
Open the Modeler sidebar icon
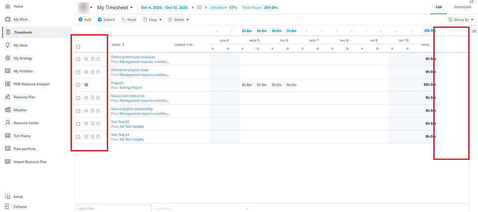coord(8,110)
